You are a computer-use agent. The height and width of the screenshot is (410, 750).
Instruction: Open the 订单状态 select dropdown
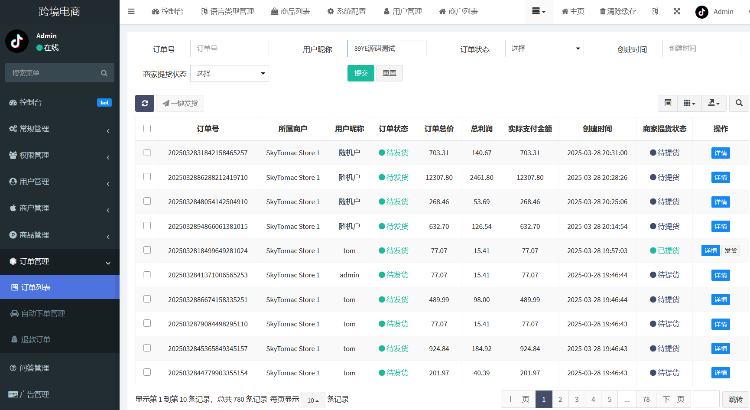coord(544,49)
